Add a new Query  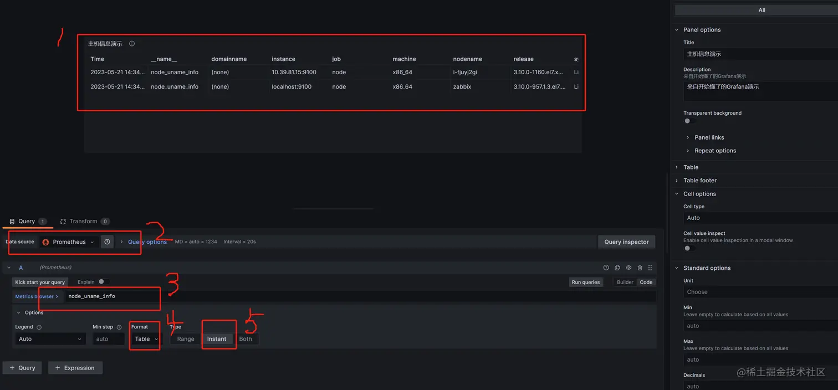tap(22, 368)
